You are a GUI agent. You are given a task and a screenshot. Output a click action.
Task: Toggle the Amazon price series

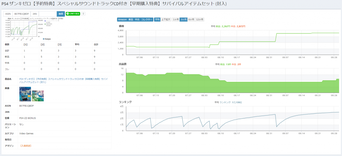[x=123, y=20]
